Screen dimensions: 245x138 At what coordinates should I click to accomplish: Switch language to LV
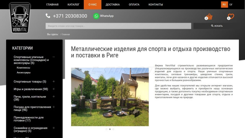tap(231, 5)
